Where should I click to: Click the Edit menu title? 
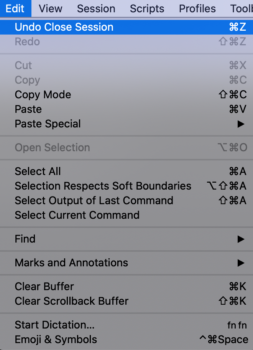(15, 8)
